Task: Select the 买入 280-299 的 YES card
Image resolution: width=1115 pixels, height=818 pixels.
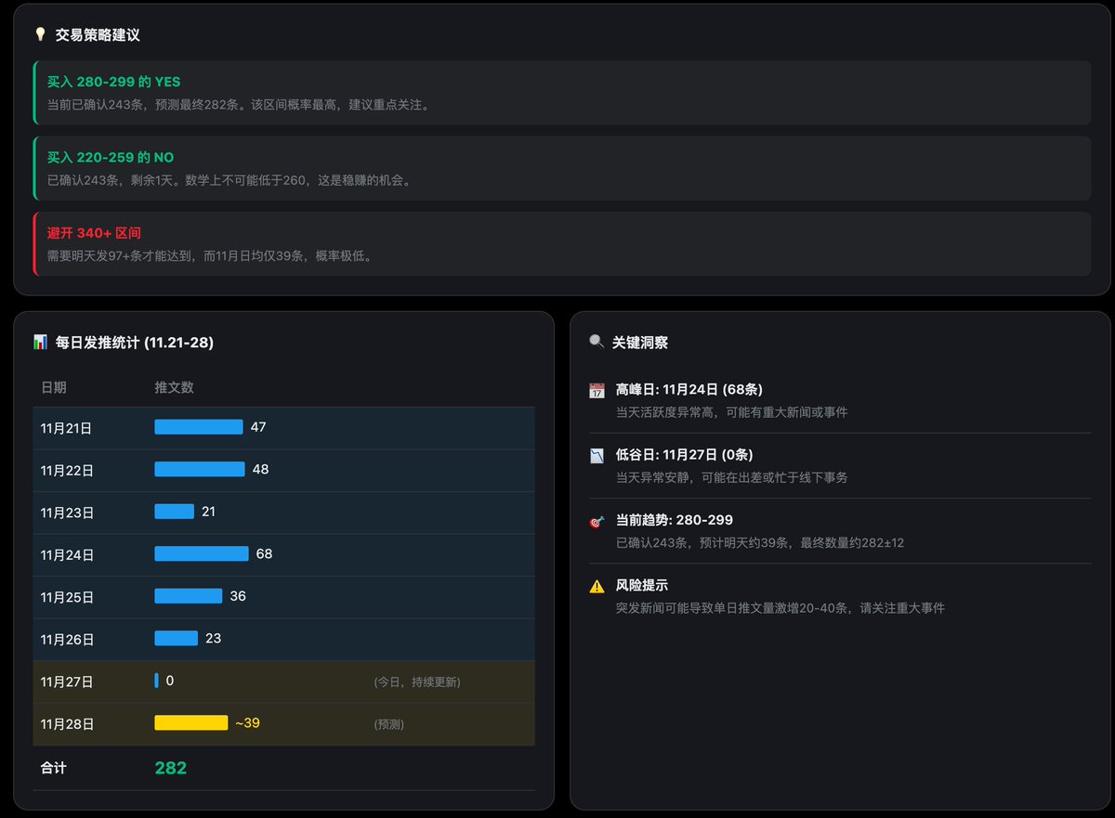Action: click(562, 93)
